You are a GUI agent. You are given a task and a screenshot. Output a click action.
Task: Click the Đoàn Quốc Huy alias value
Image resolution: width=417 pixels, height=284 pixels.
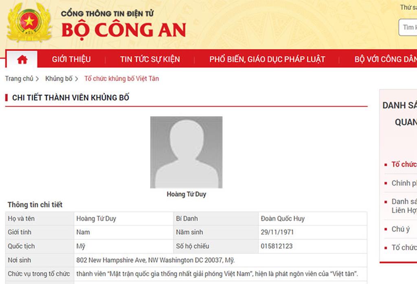coord(283,218)
